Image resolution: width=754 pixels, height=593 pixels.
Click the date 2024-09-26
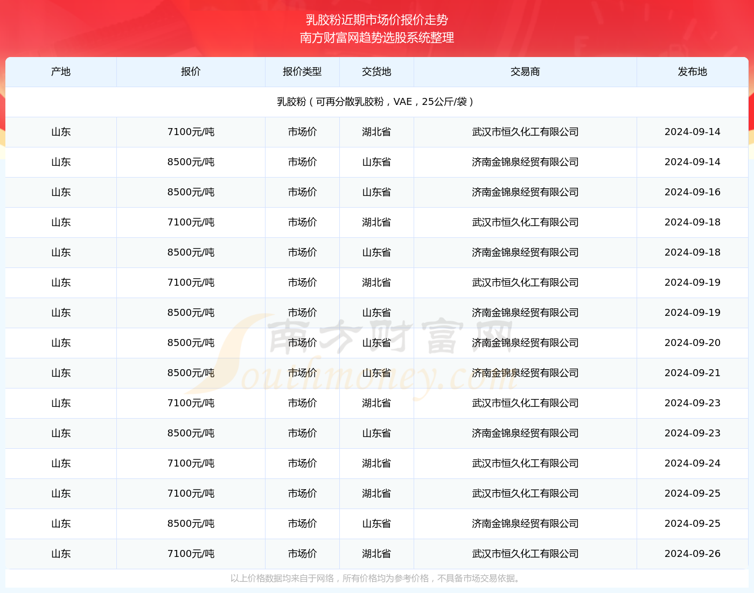coord(692,554)
